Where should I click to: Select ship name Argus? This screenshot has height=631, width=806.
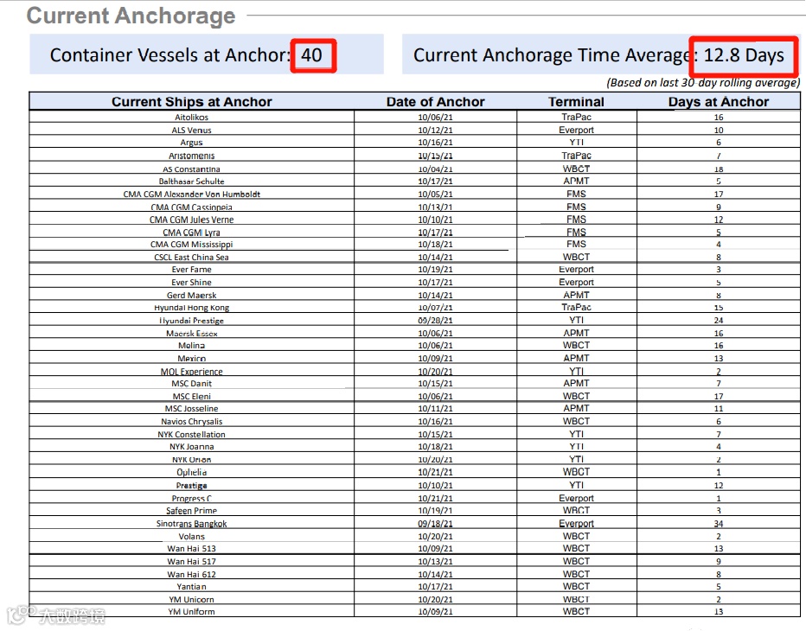pyautogui.click(x=191, y=143)
